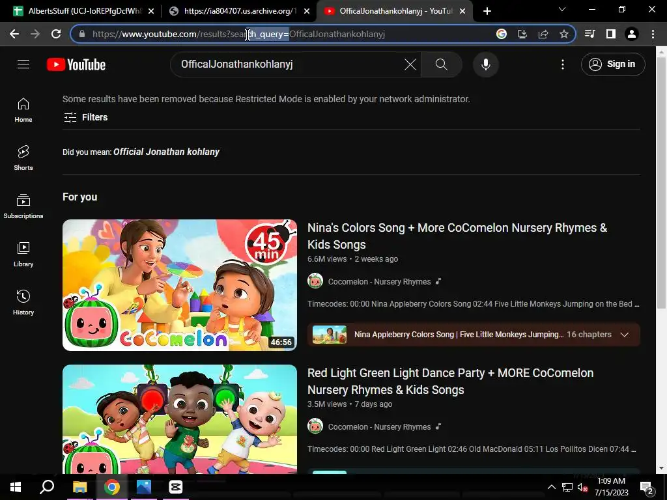Start voice search with the microphone
The height and width of the screenshot is (500, 667).
[x=486, y=64]
